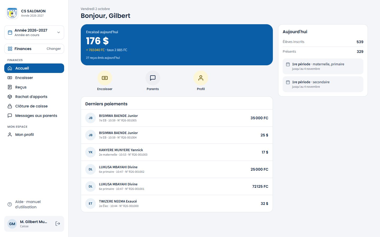Click Changer to switch module
The image size is (380, 237).
(x=54, y=49)
